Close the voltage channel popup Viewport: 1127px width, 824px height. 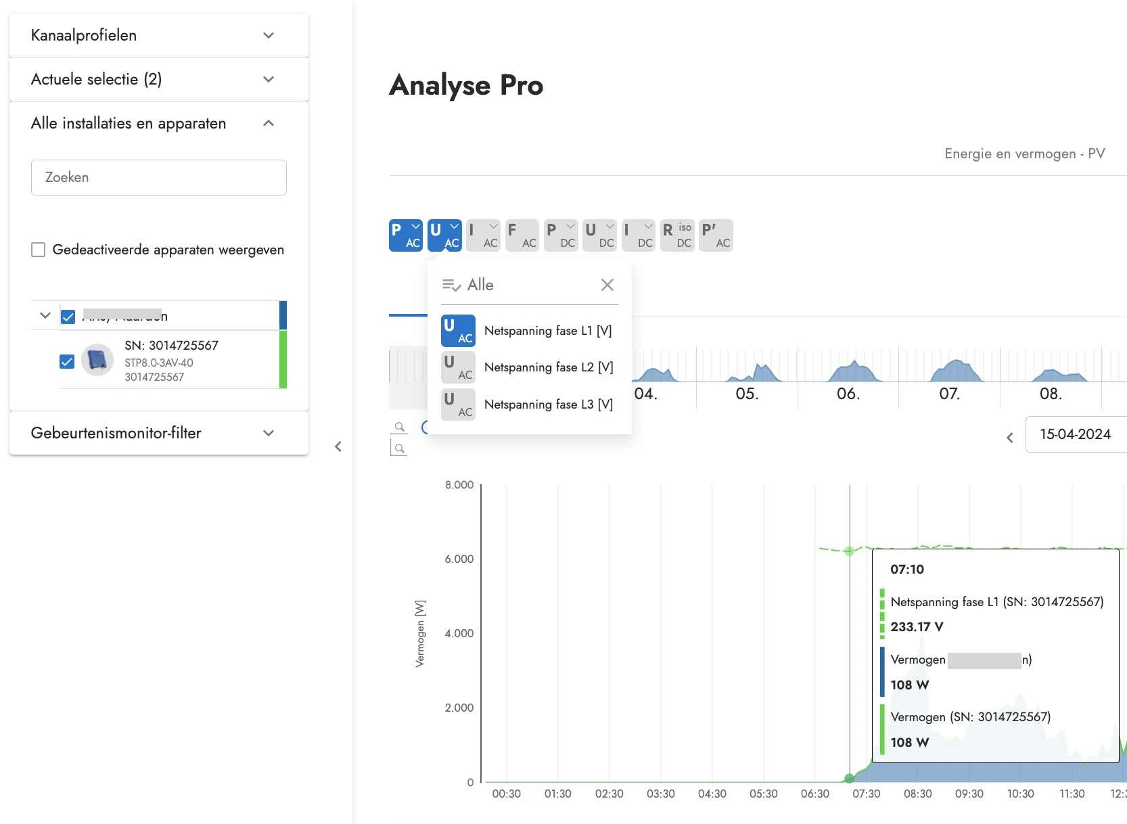607,285
